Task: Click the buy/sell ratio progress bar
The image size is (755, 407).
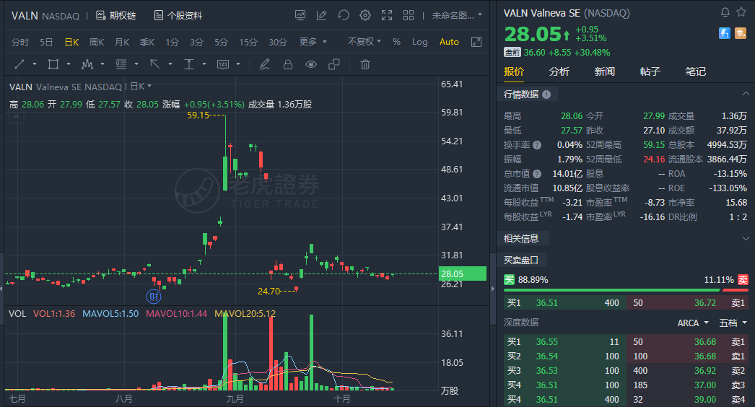Action: point(626,290)
